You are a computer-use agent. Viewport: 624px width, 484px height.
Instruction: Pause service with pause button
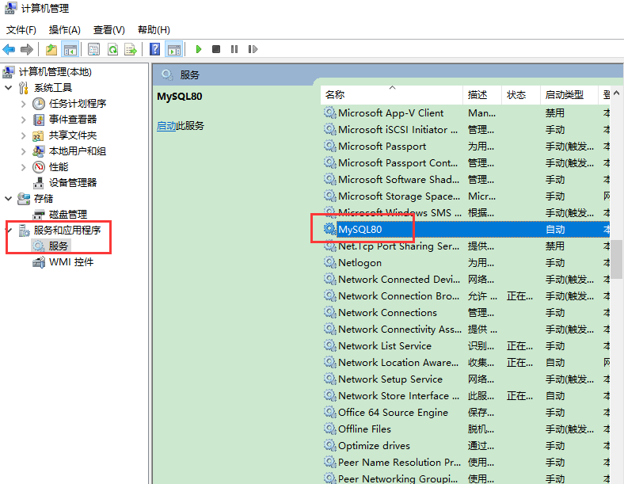tap(234, 49)
